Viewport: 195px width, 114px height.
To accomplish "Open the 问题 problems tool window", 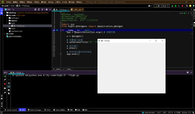I will (70, 110).
